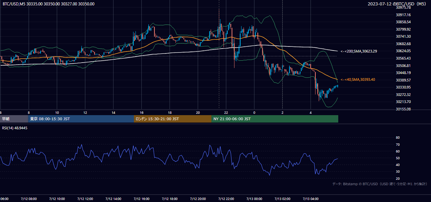Click price axis value 30330.95
The image size is (431, 202).
point(403,87)
